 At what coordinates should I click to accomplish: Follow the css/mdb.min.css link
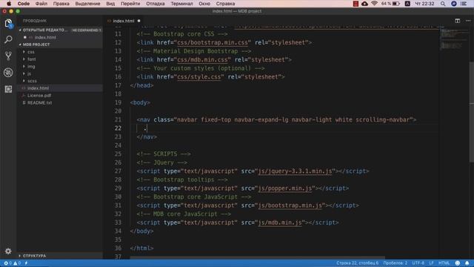coord(202,60)
